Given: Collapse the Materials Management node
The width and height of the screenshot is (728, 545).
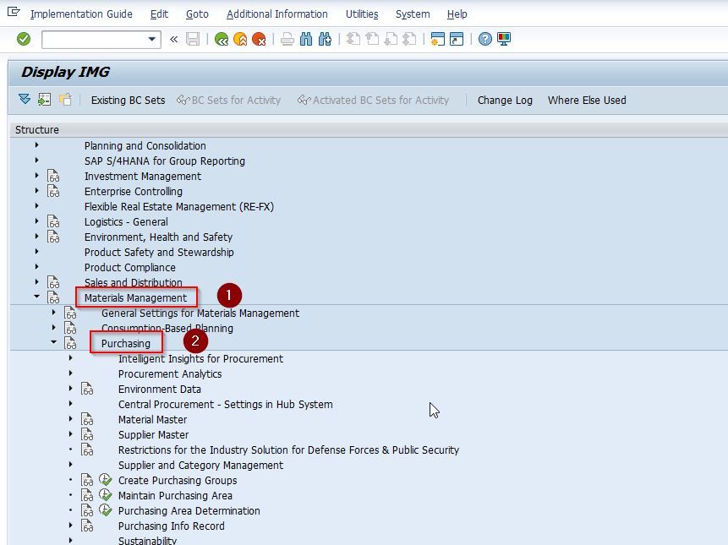Looking at the screenshot, I should pyautogui.click(x=36, y=297).
